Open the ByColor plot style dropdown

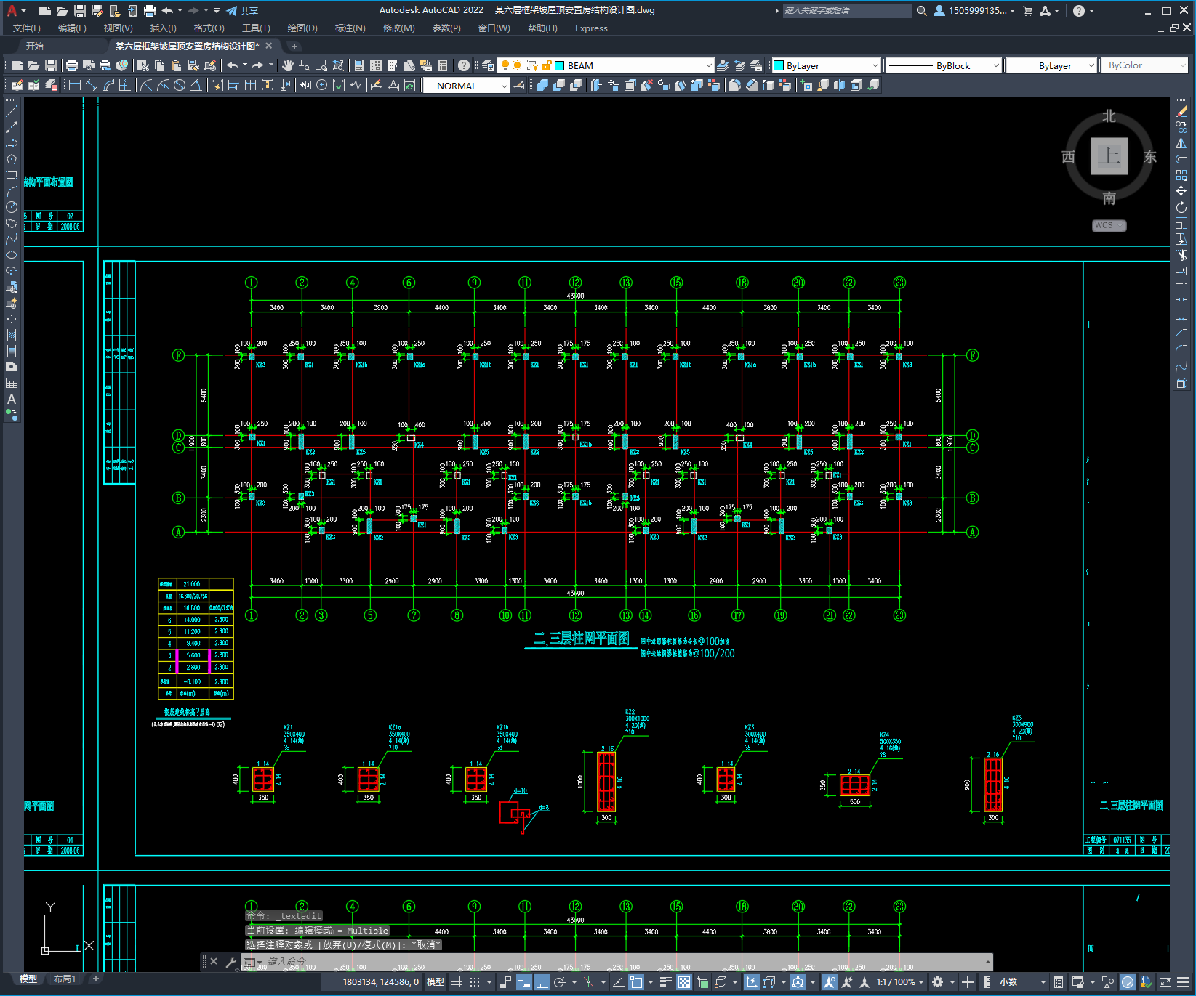[1181, 65]
